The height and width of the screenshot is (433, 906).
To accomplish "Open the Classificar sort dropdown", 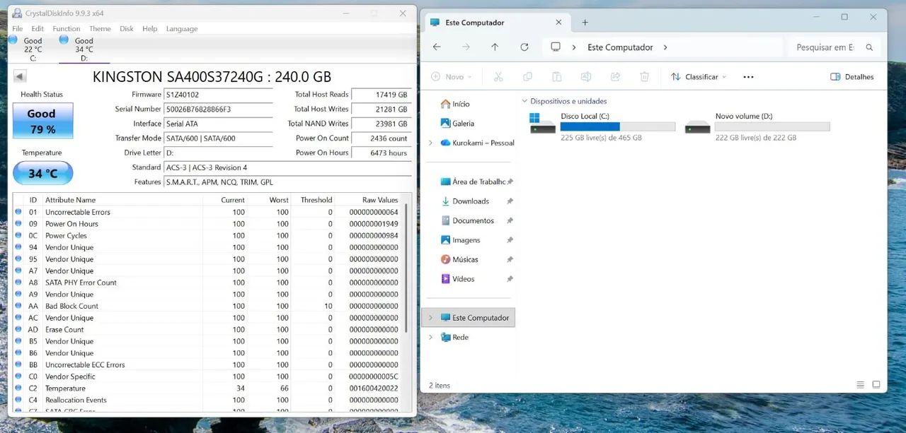I will coord(699,76).
